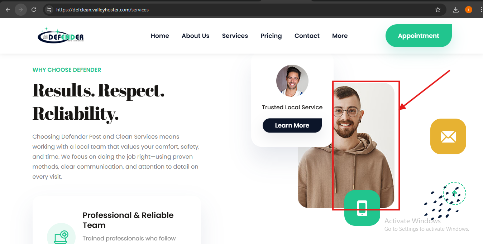Expand the More navigation menu
Image resolution: width=483 pixels, height=244 pixels.
click(x=340, y=36)
